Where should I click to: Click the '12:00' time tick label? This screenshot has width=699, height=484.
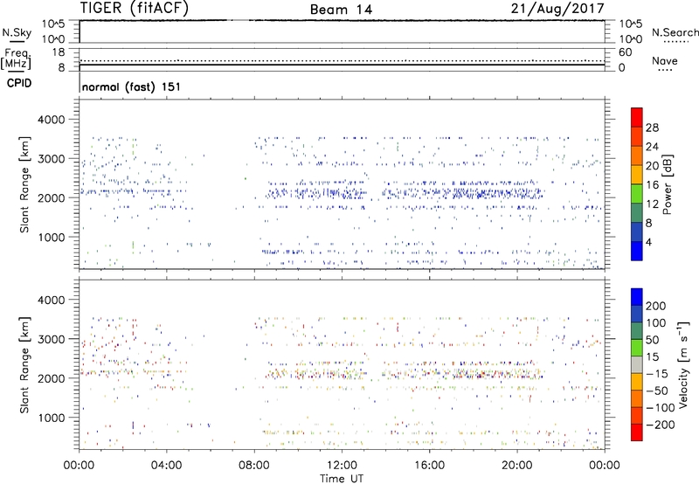[x=342, y=466]
